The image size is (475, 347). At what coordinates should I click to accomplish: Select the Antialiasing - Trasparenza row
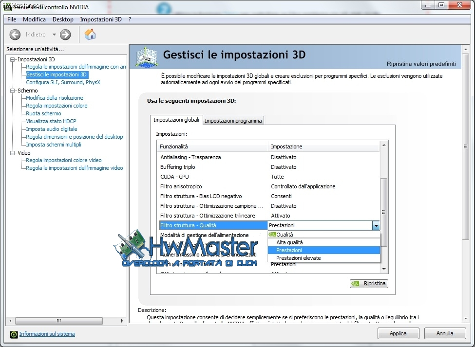pos(269,157)
